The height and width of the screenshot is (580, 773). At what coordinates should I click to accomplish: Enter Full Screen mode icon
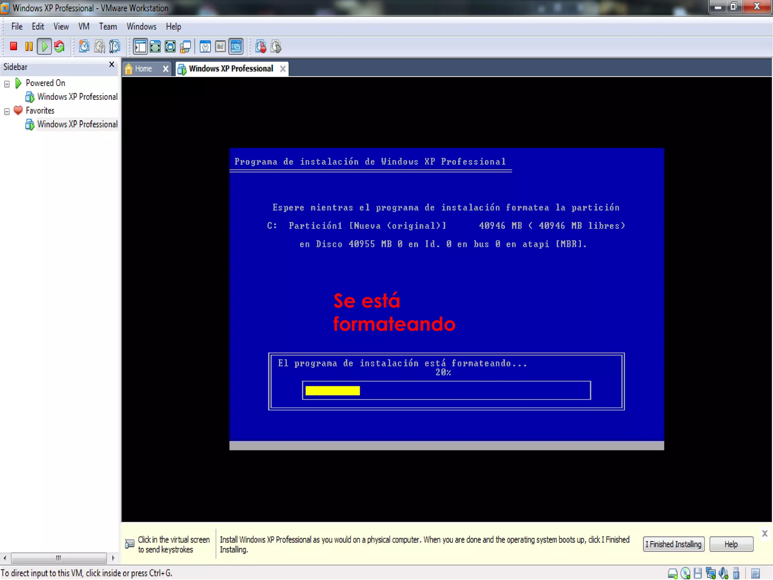pos(155,46)
